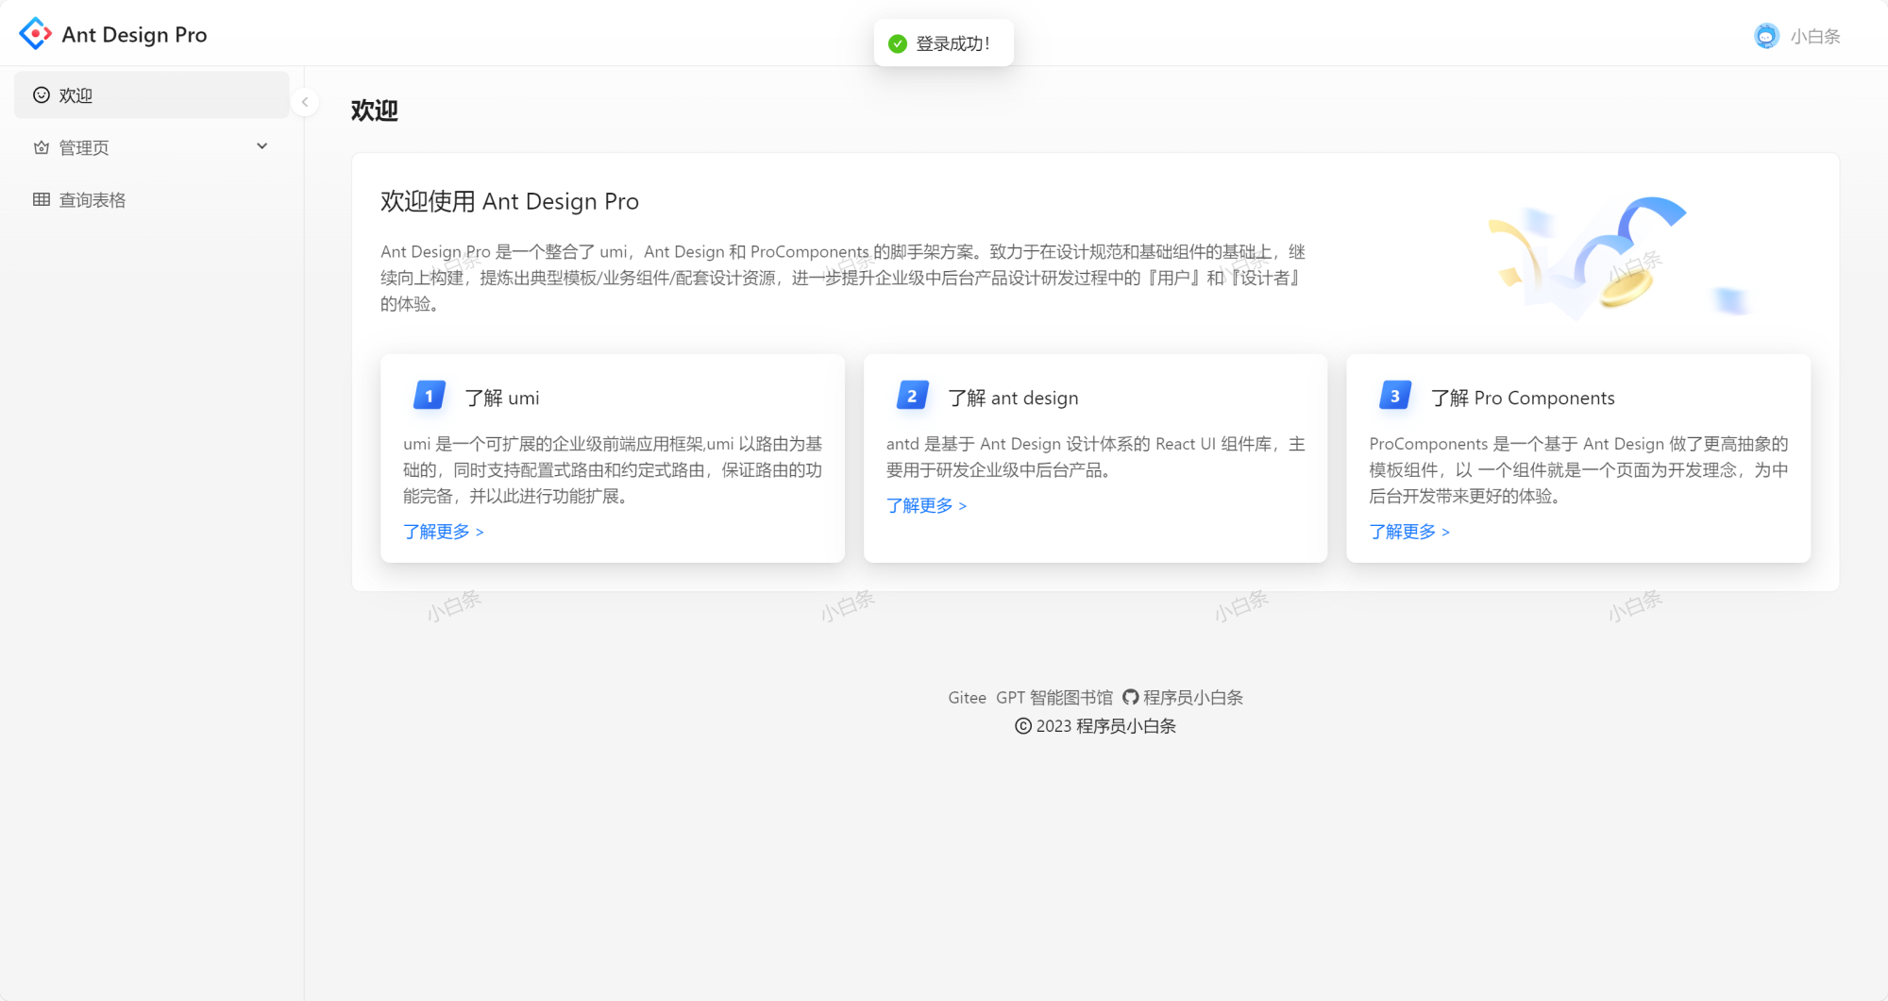The width and height of the screenshot is (1888, 1001).
Task: Click the 小白条 username in header
Action: coord(1815,36)
